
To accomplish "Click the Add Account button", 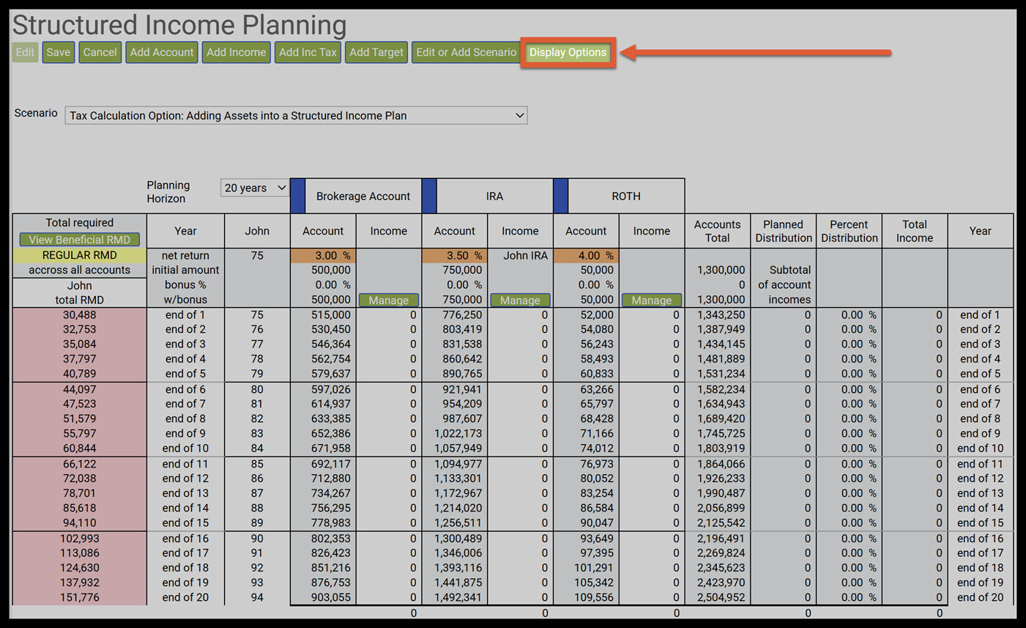I will coord(162,52).
